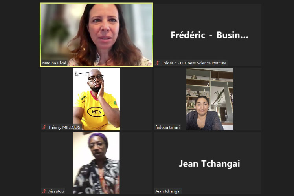Click the MTN logo on Thierry's shirt
Screen dimensions: 294x196
[x=96, y=112]
